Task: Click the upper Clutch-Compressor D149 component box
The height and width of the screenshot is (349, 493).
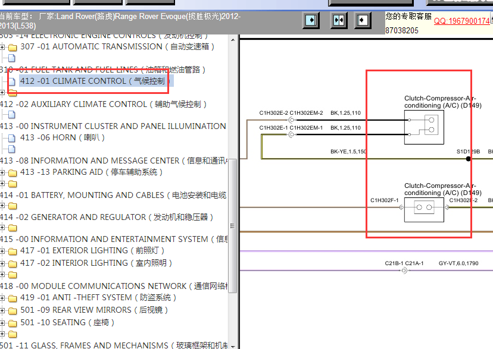Action: (424, 127)
